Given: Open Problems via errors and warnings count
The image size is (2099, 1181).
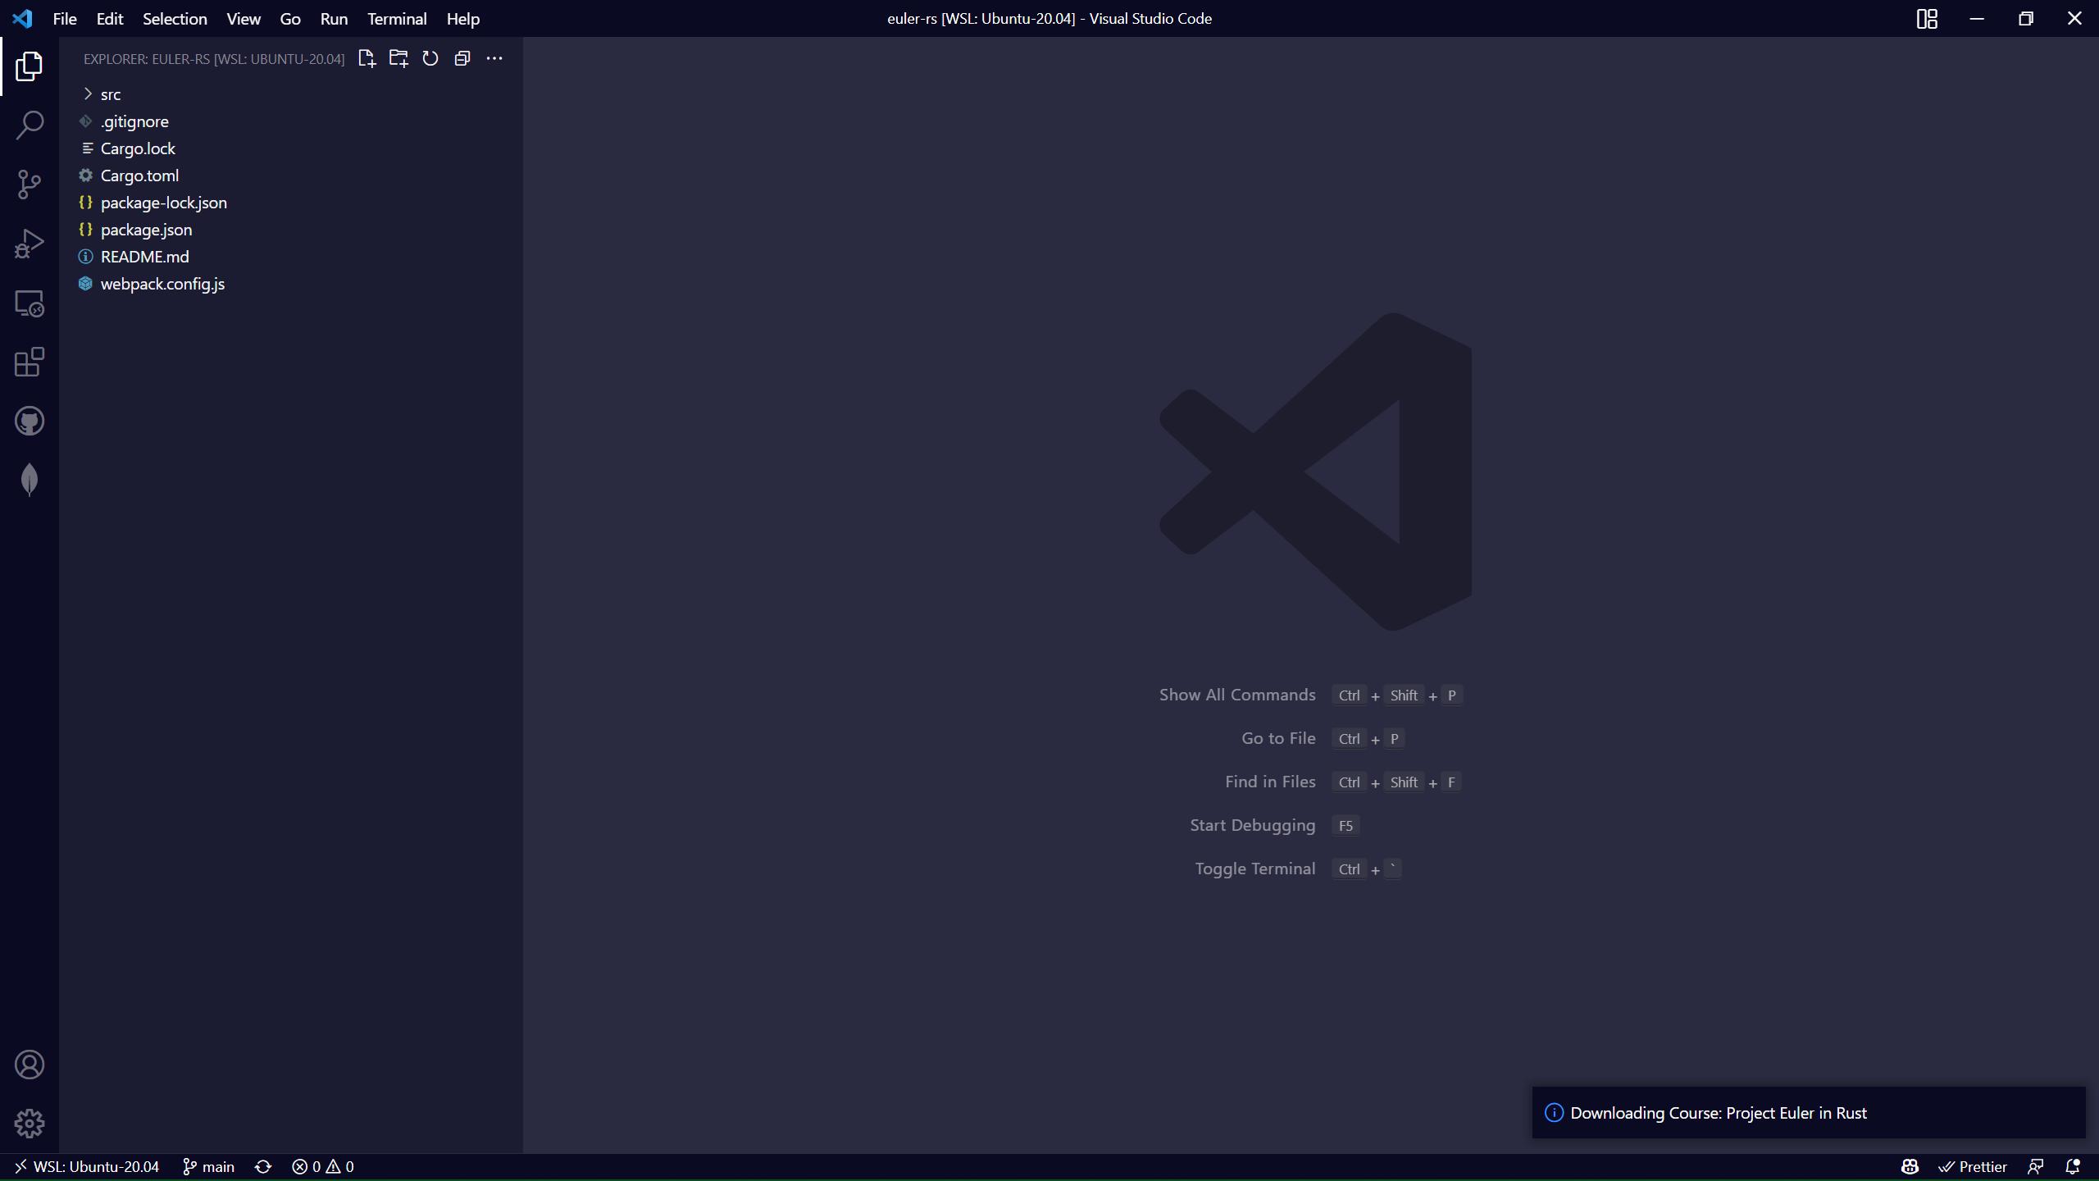Looking at the screenshot, I should coord(323,1166).
